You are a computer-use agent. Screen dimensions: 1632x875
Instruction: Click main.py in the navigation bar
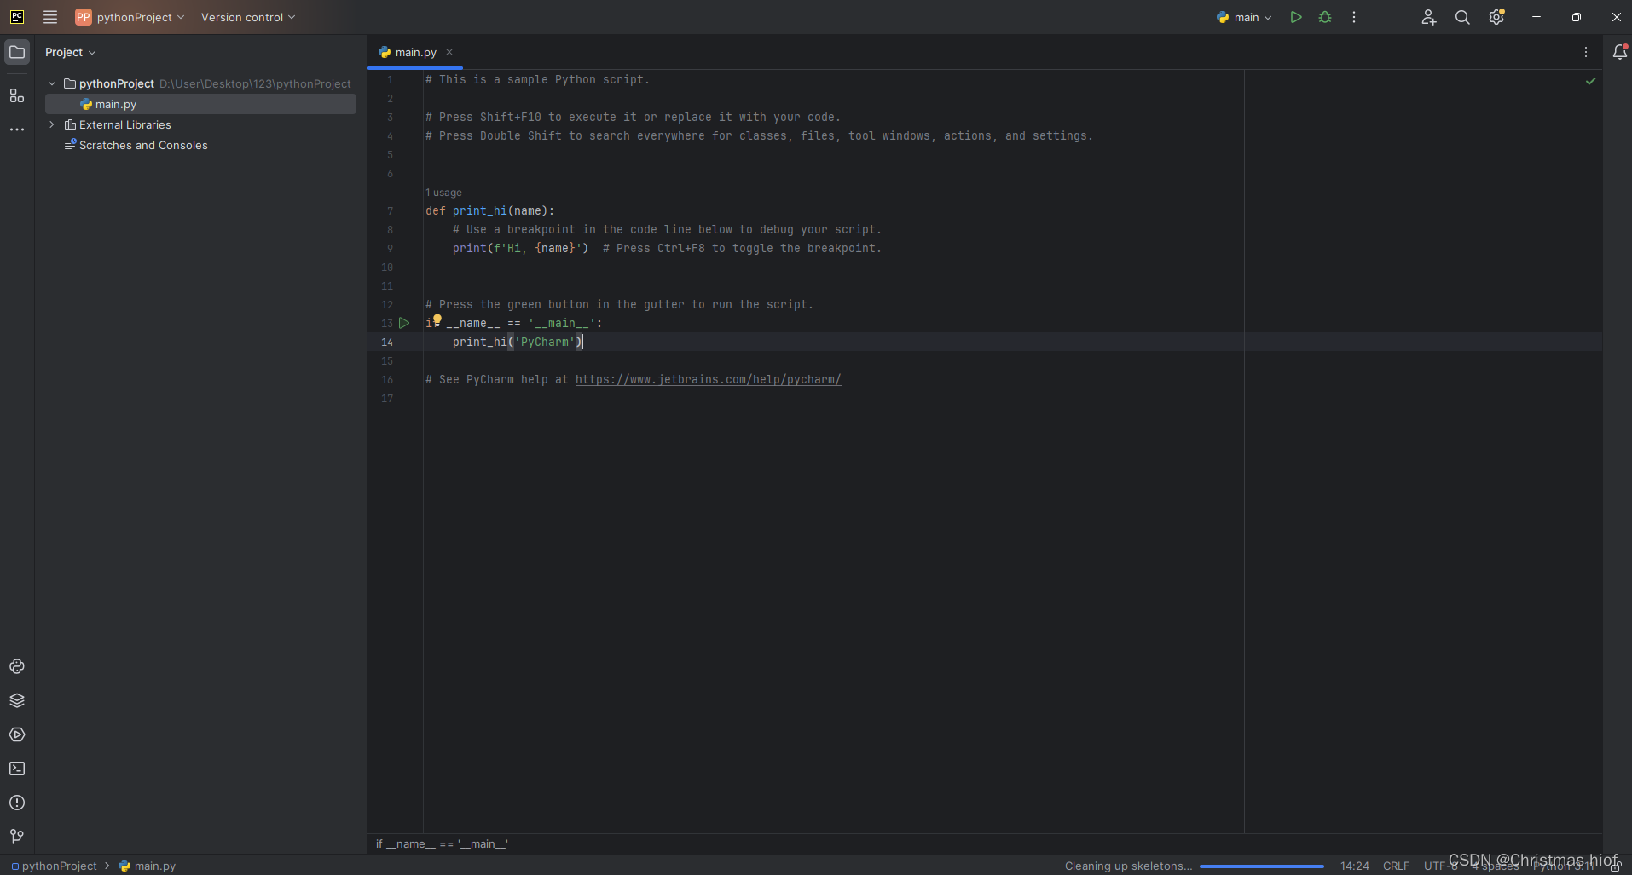point(148,866)
